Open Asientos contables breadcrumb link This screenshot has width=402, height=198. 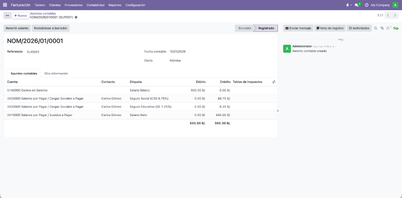(x=43, y=14)
